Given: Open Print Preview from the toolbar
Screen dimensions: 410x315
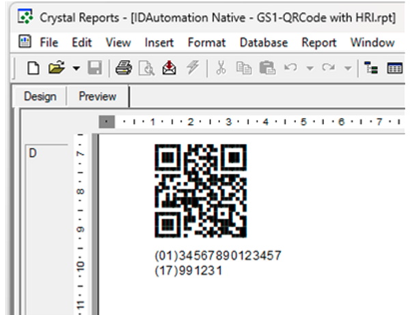Looking at the screenshot, I should (x=146, y=68).
